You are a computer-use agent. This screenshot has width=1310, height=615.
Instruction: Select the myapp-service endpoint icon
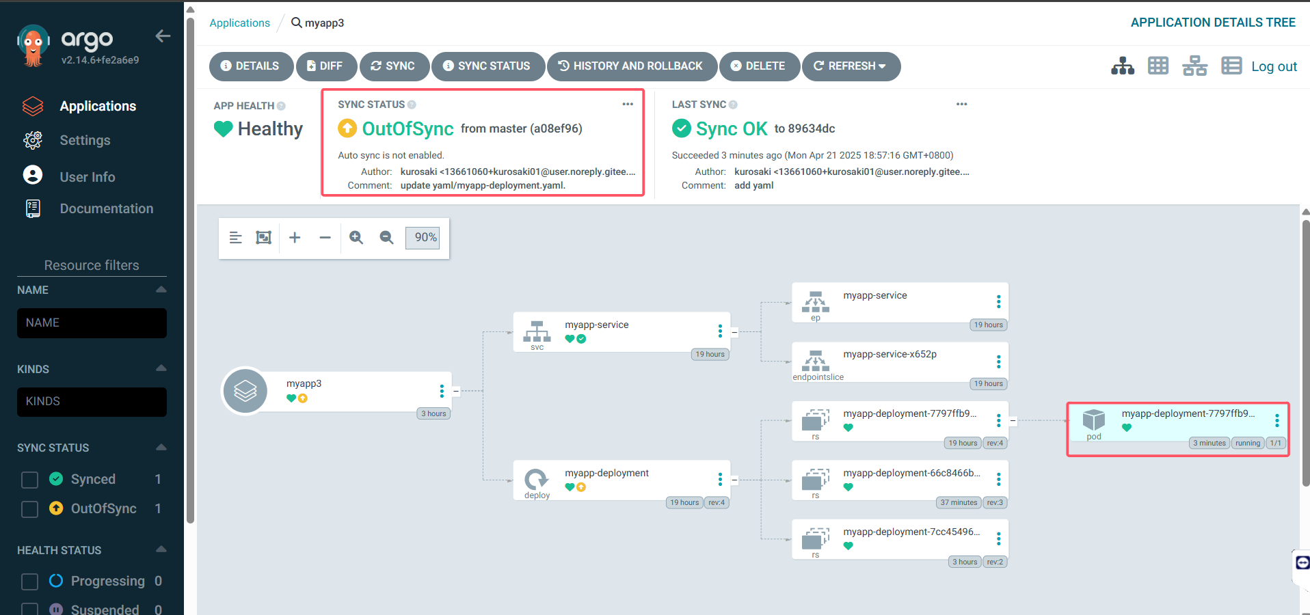pyautogui.click(x=816, y=301)
